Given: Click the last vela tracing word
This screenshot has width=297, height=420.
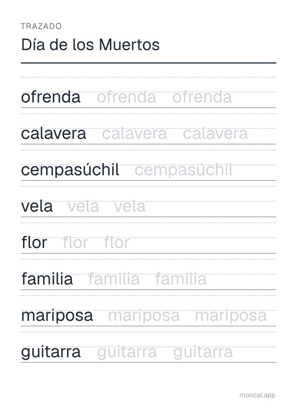Looking at the screenshot, I should (x=130, y=206).
